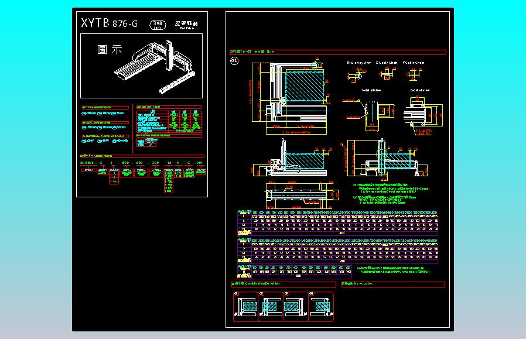Select the End array view cross-section drawing
The image size is (526, 339).
click(x=357, y=74)
